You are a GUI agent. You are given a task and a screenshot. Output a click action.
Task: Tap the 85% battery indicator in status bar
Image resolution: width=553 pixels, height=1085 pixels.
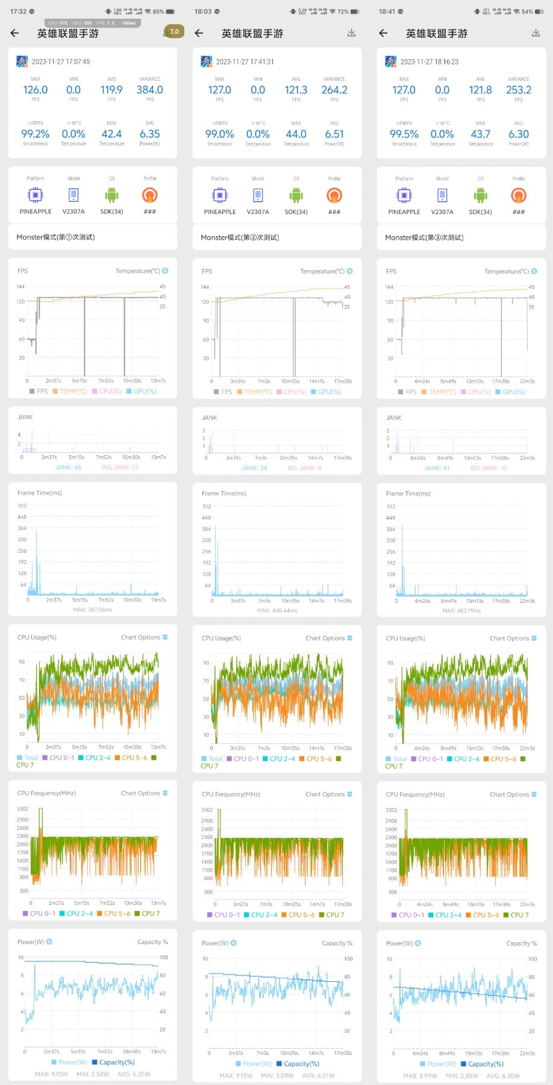[163, 11]
